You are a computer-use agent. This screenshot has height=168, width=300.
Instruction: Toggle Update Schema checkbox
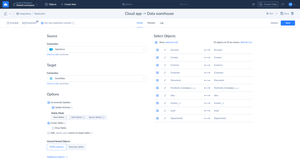(x=53, y=107)
